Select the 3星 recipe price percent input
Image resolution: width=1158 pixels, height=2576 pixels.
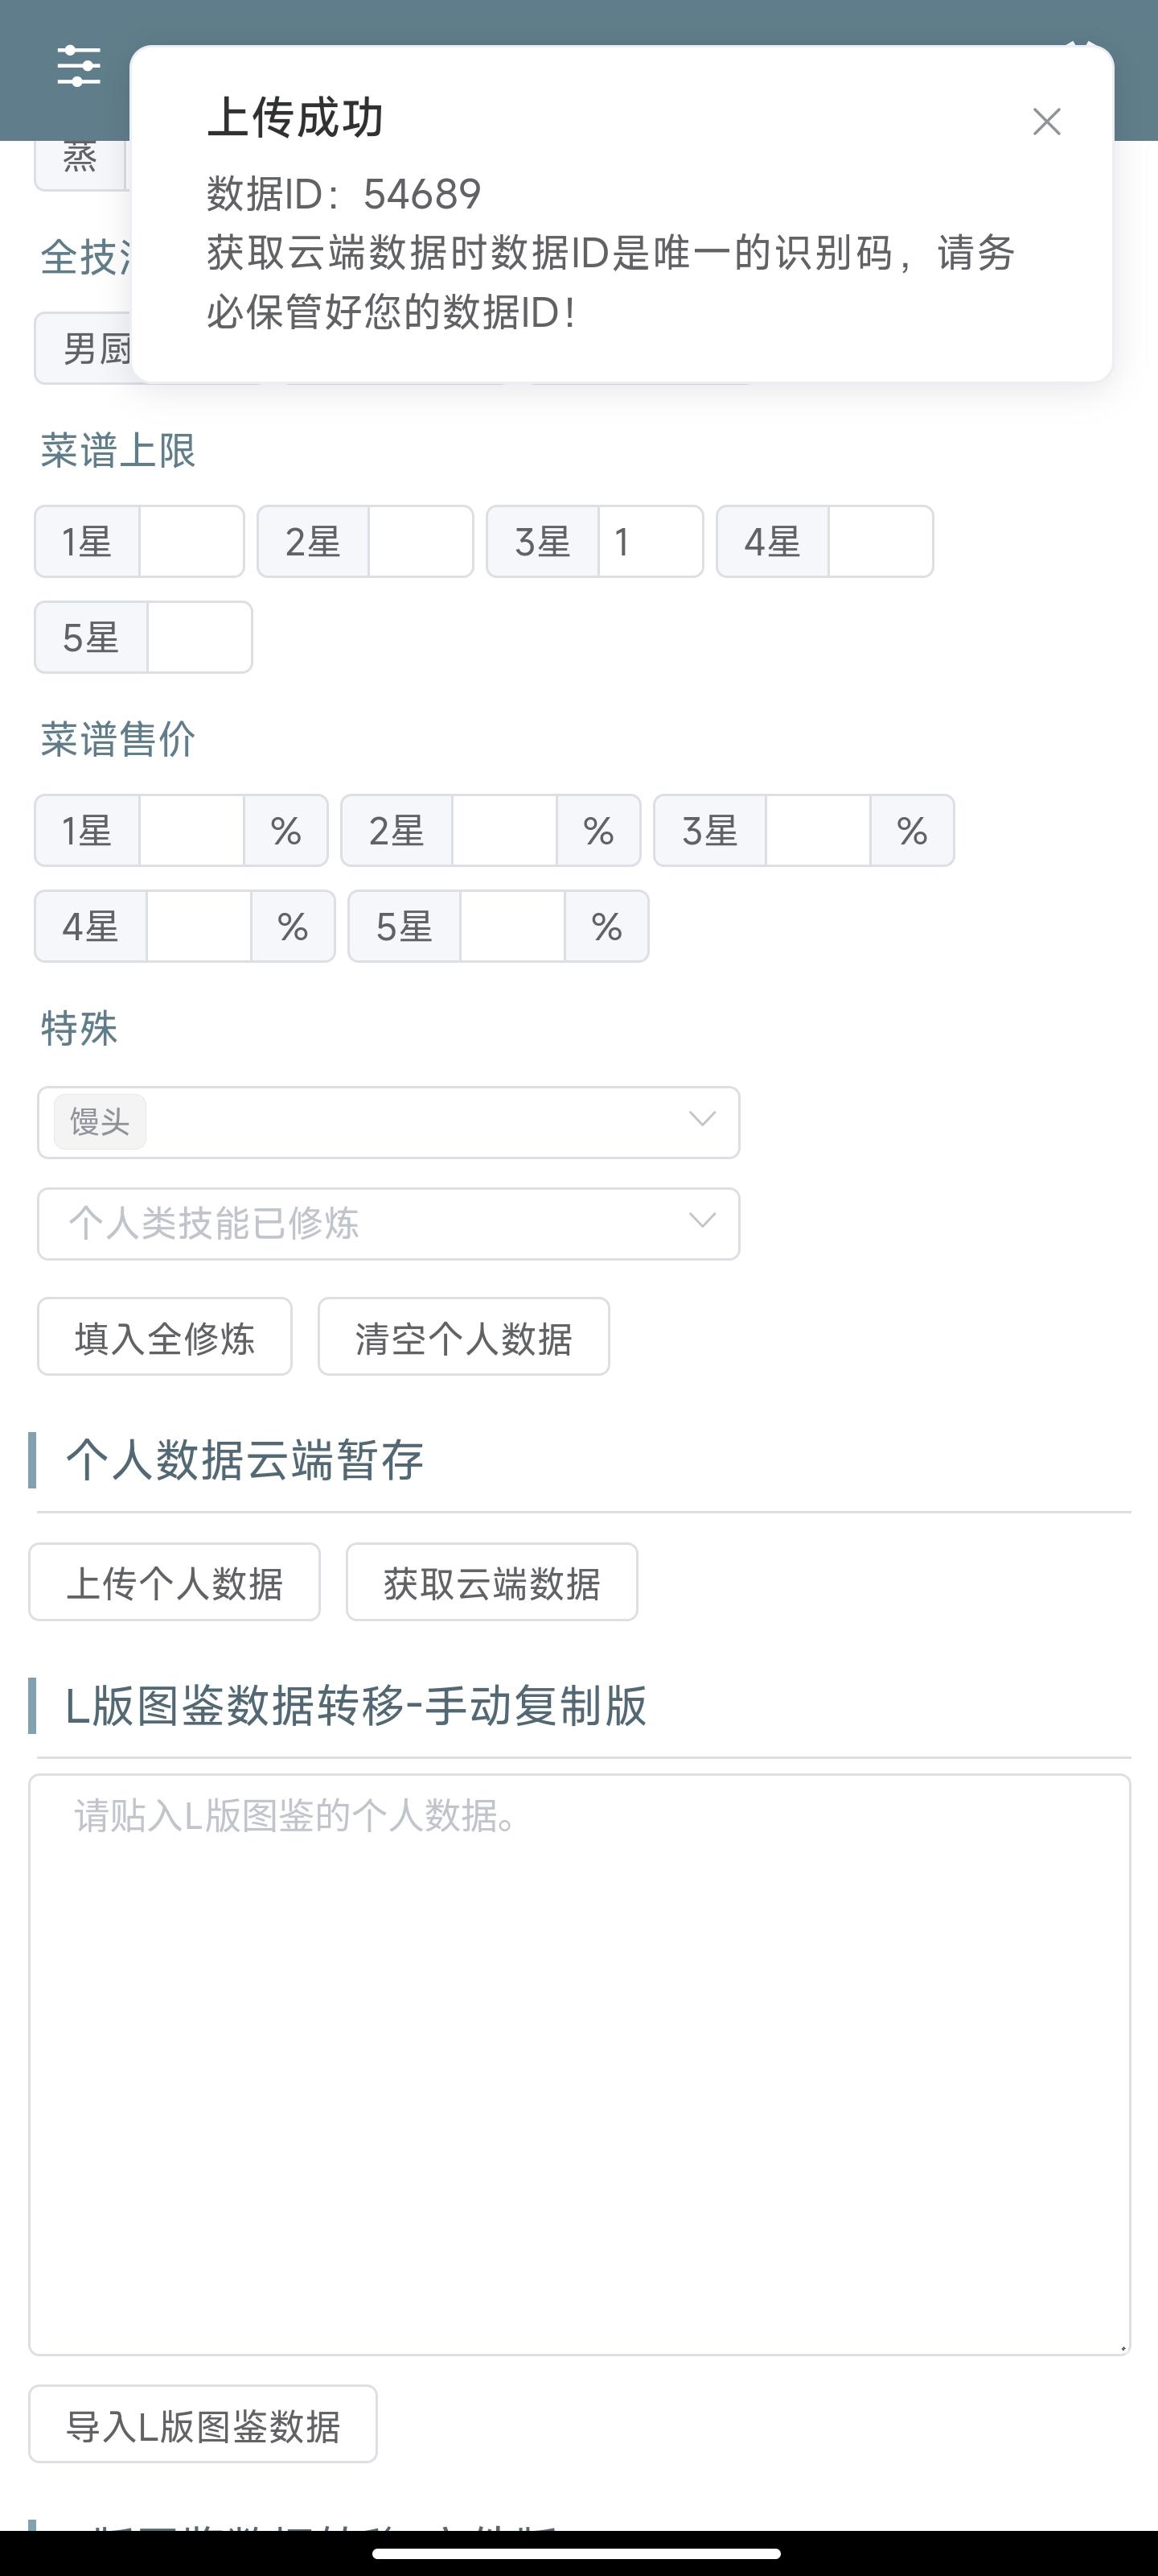point(817,831)
